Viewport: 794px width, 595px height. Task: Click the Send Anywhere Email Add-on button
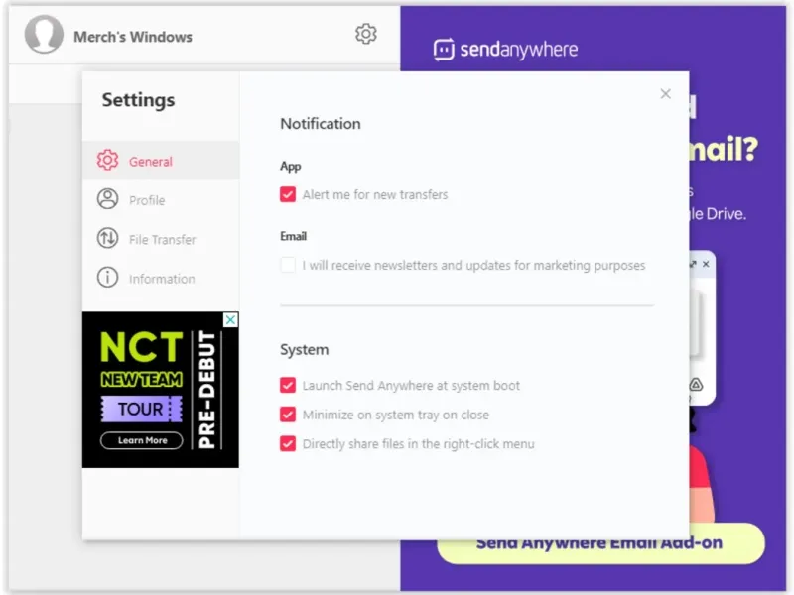click(600, 543)
